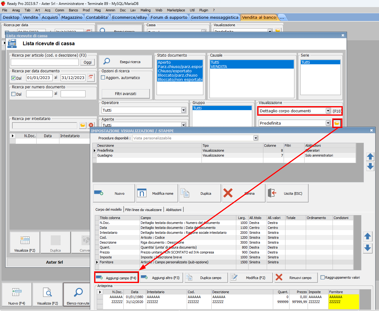Click the Axter Srl button
Screen dimensions: 379x311
coord(54,262)
